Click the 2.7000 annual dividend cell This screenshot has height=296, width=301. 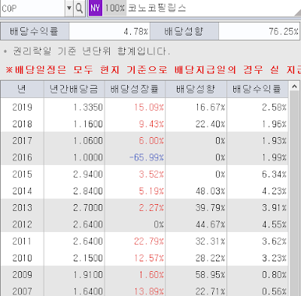74,208
